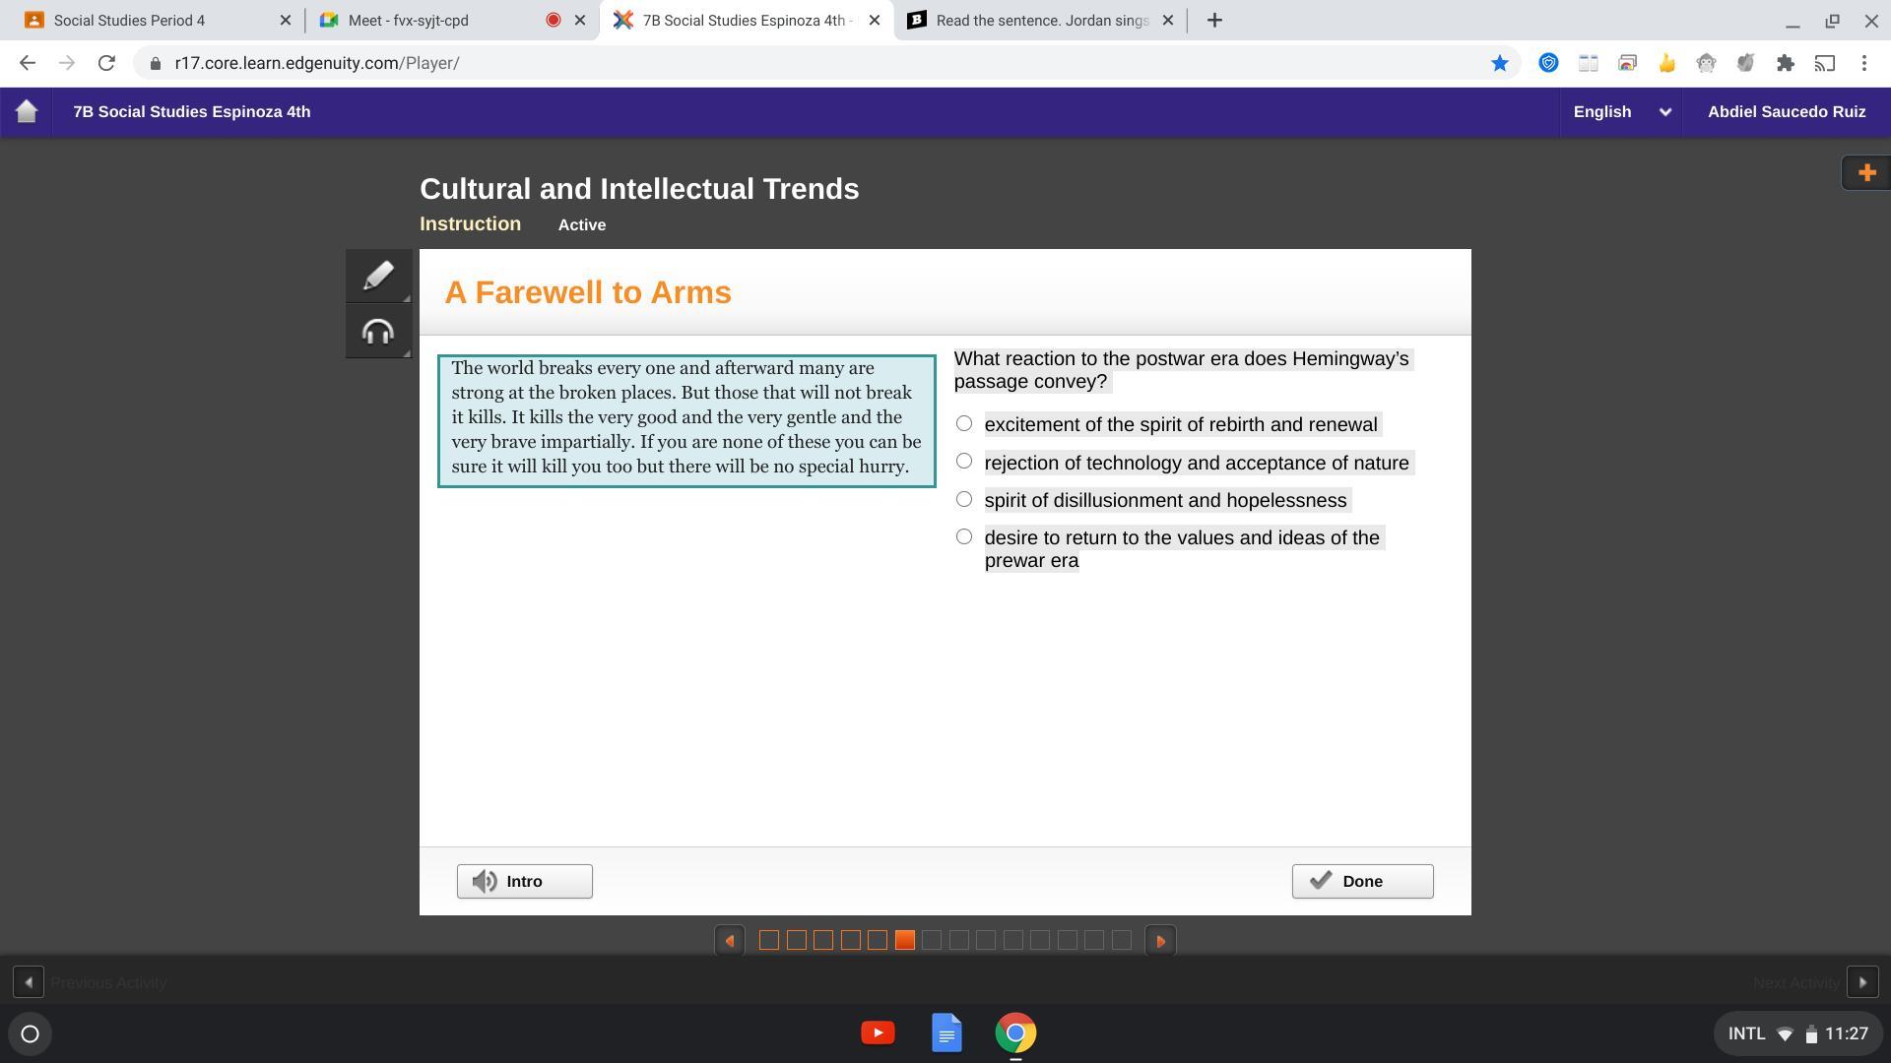Go to previous slide using orange left arrow
Screen dimensions: 1891x1063
tap(729, 941)
